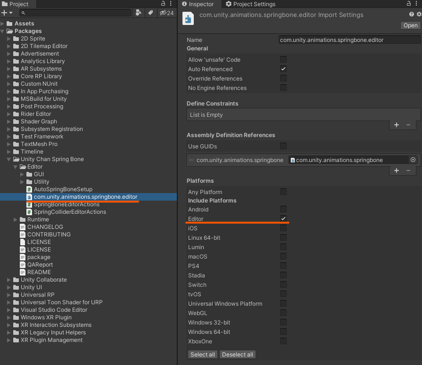Screen dimensions: 422x365
Task: Select Visual Studio Code Editor package
Action: pyautogui.click(x=50, y=309)
